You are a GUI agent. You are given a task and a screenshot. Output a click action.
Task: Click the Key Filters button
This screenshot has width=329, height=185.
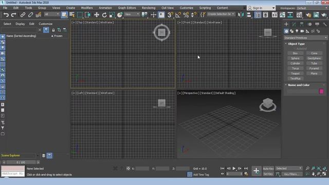(291, 174)
